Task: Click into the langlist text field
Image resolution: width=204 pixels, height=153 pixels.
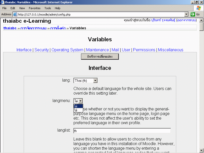Action: coord(122,131)
